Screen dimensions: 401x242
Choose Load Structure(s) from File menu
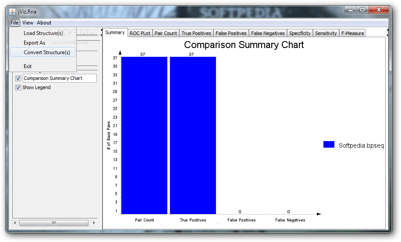click(x=43, y=33)
